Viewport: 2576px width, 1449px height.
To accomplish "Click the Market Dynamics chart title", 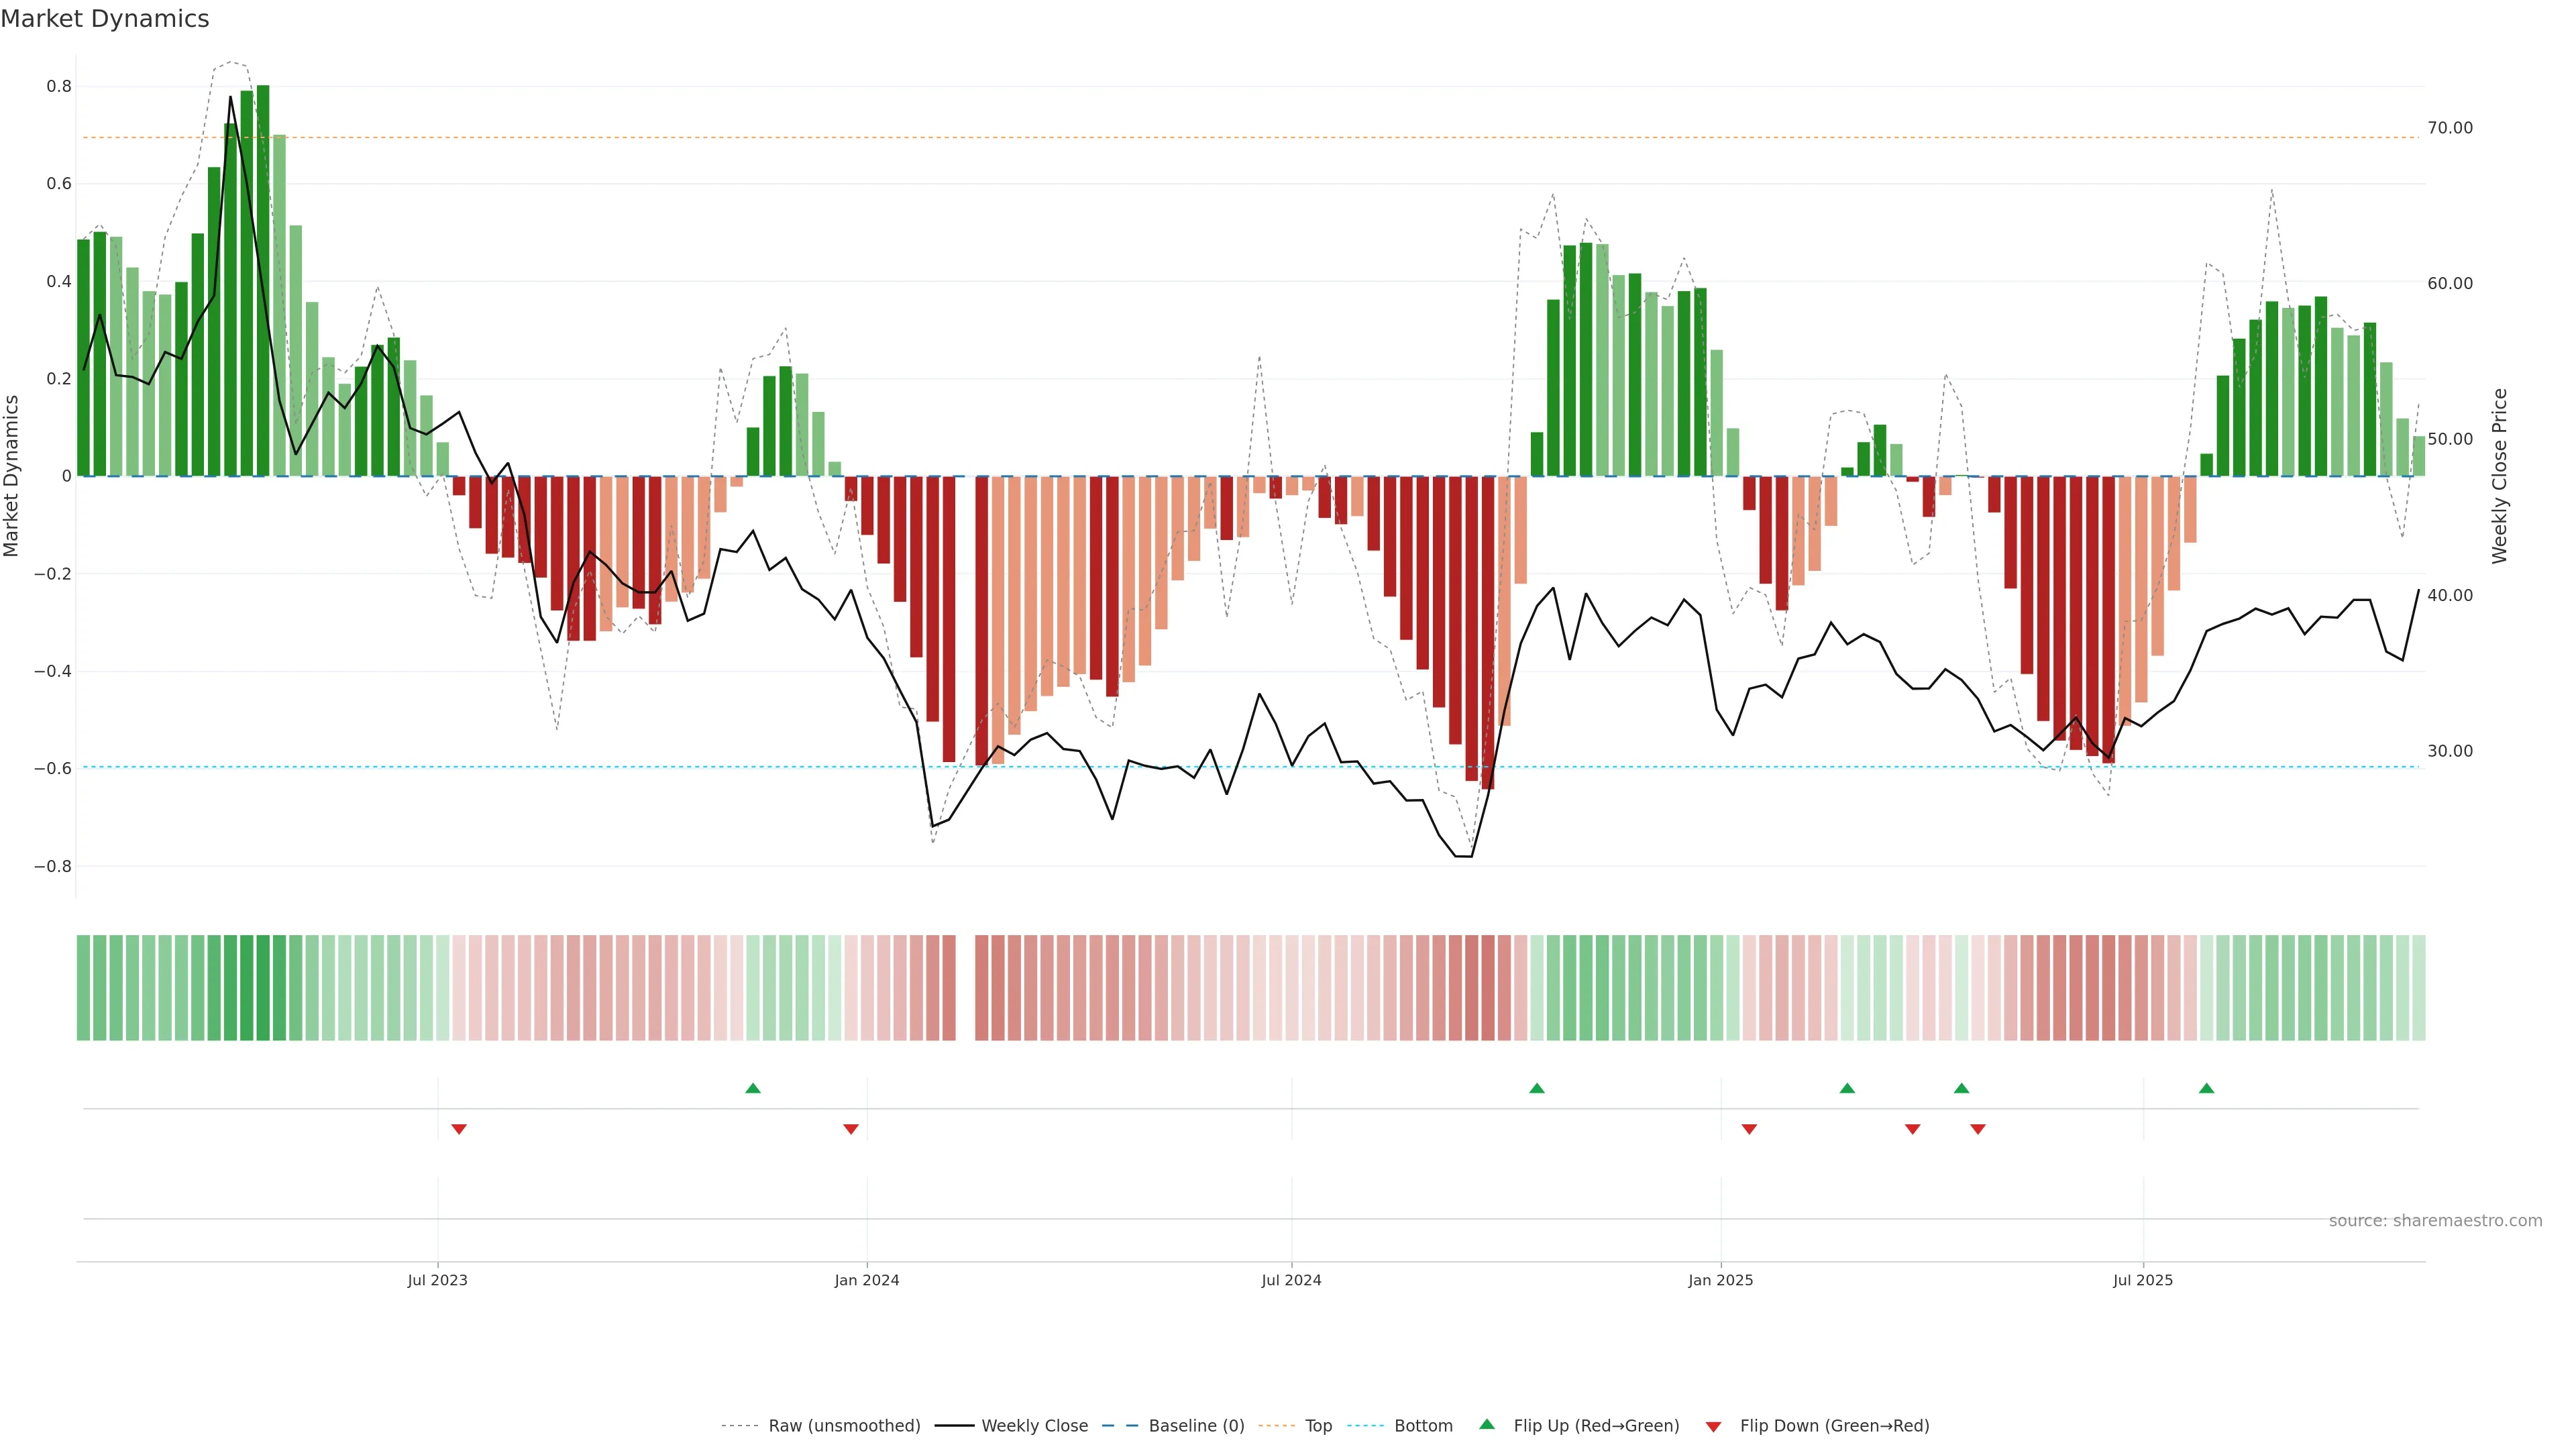I will (105, 19).
